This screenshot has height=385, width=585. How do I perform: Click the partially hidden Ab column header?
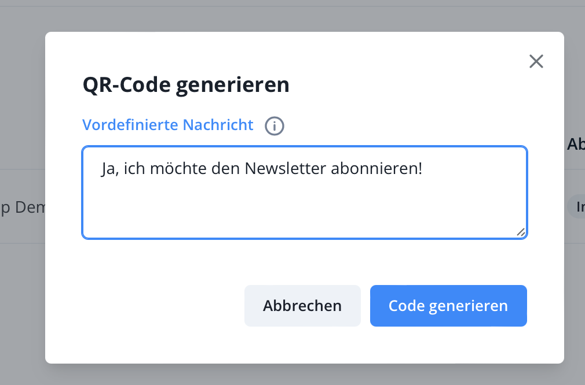[575, 145]
